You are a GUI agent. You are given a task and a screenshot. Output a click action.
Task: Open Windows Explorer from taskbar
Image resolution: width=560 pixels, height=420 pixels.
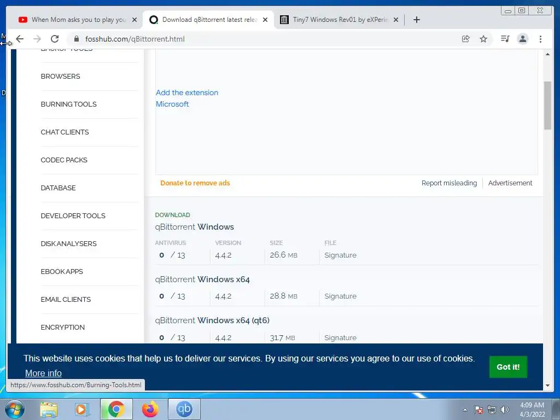pyautogui.click(x=49, y=409)
